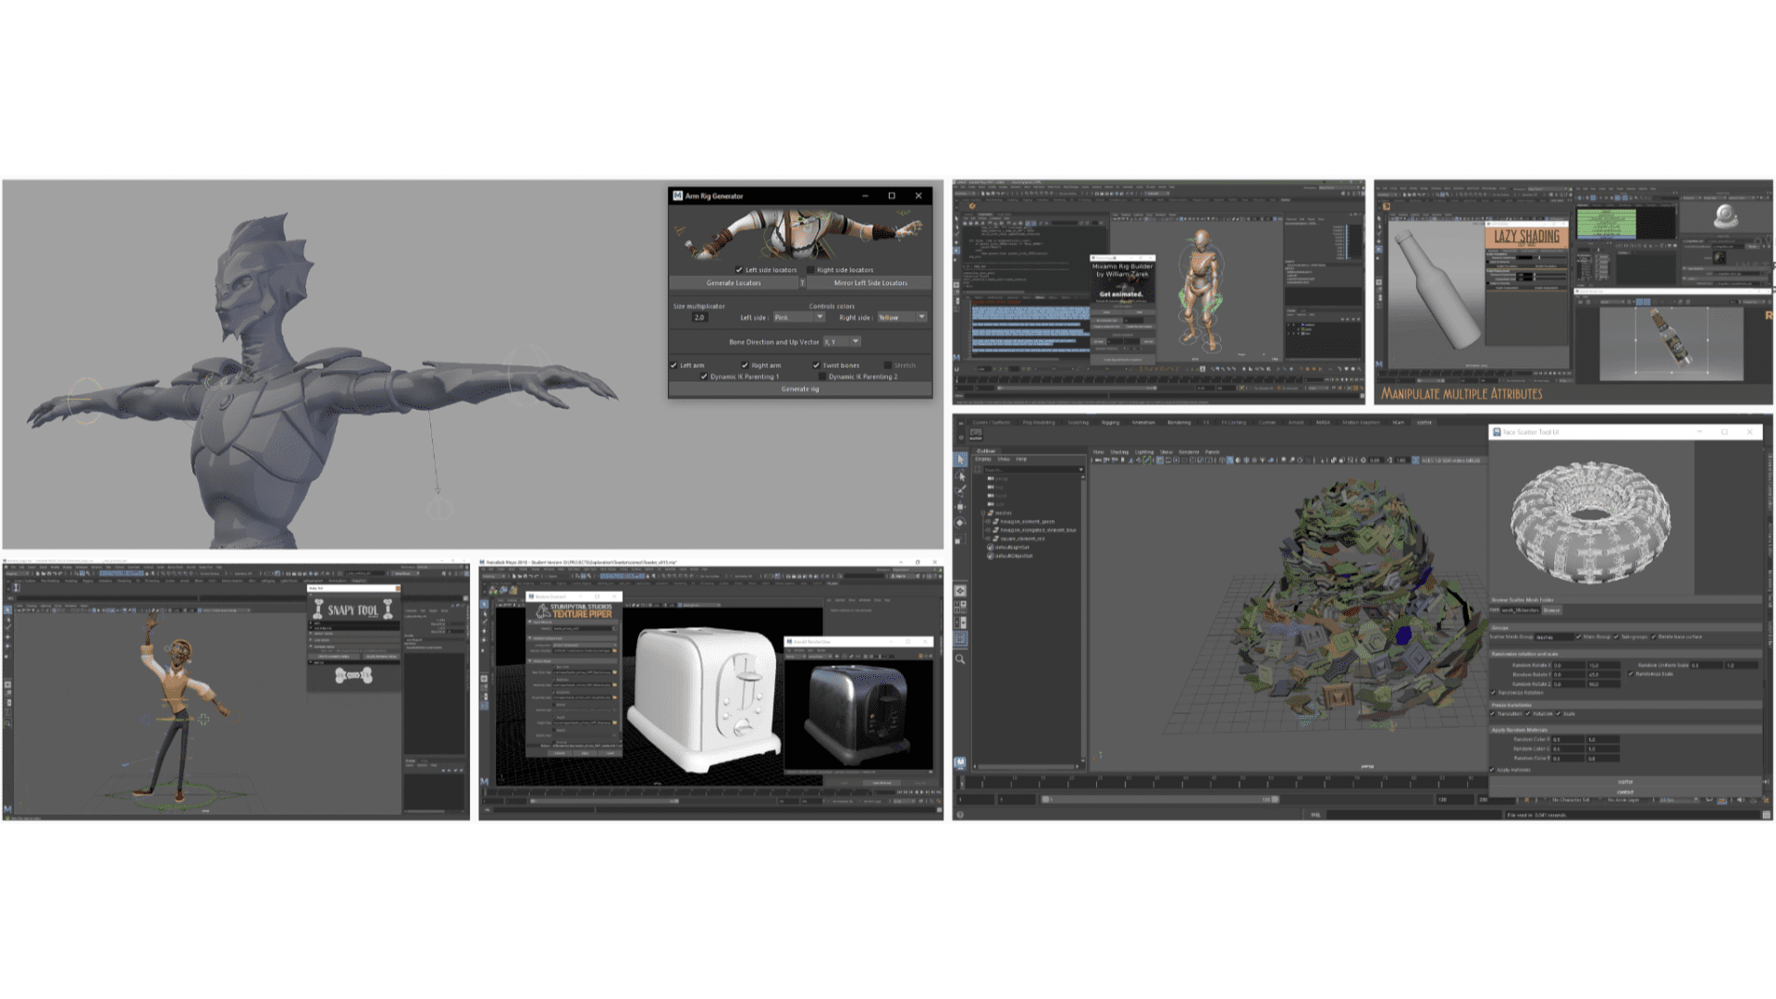Viewport: 1776px width, 999px height.
Task: Uncheck Randomize Rotation in Face Scatter Tool
Action: coord(1495,693)
